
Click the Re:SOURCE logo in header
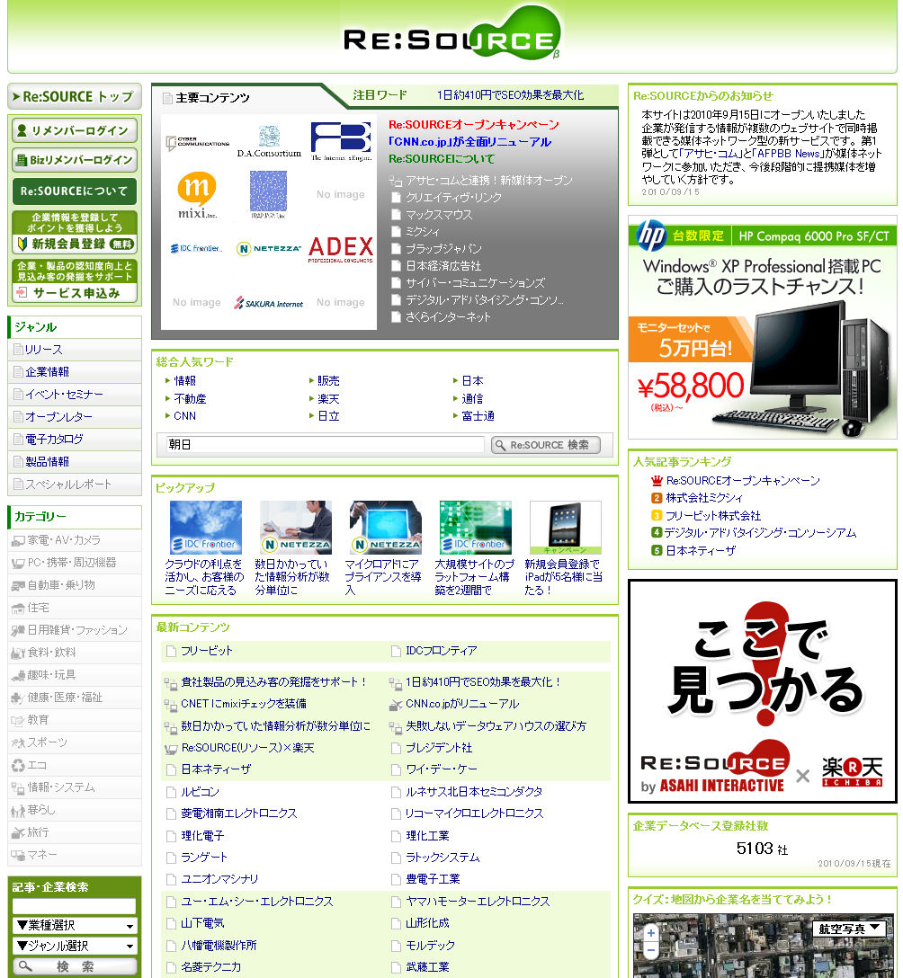tap(451, 35)
